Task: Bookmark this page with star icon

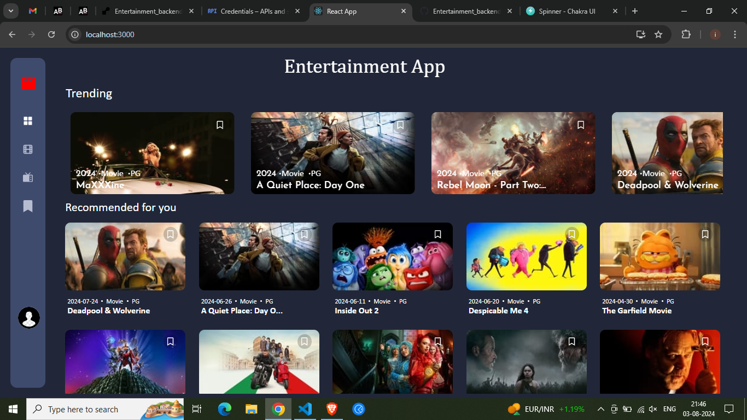Action: 658,34
